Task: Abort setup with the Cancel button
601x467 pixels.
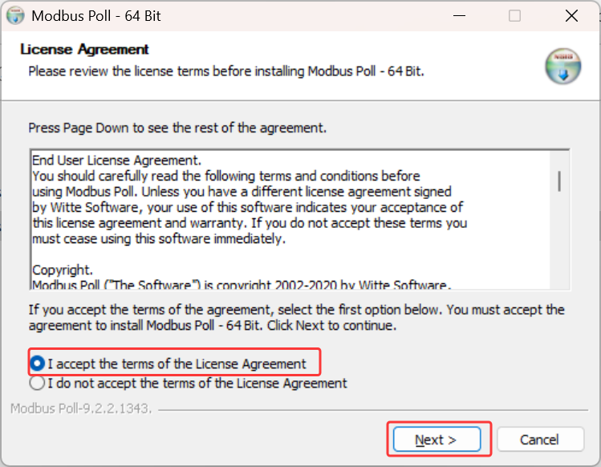Action: click(540, 440)
